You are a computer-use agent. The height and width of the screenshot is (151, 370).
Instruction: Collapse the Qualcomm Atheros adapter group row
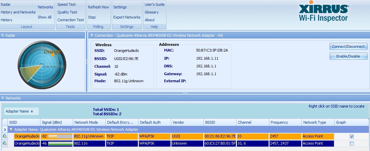click(11, 129)
